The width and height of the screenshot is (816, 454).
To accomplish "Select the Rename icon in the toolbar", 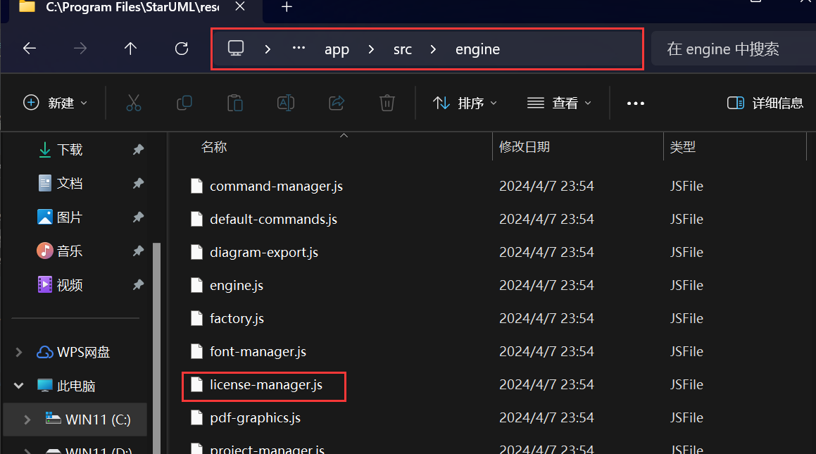I will coord(286,103).
